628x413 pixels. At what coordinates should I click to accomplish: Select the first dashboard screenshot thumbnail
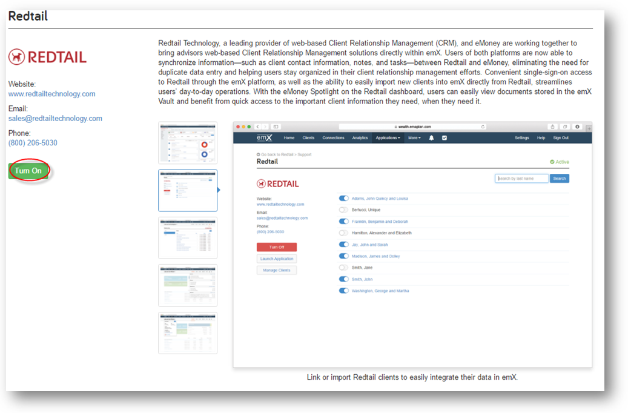(x=188, y=143)
